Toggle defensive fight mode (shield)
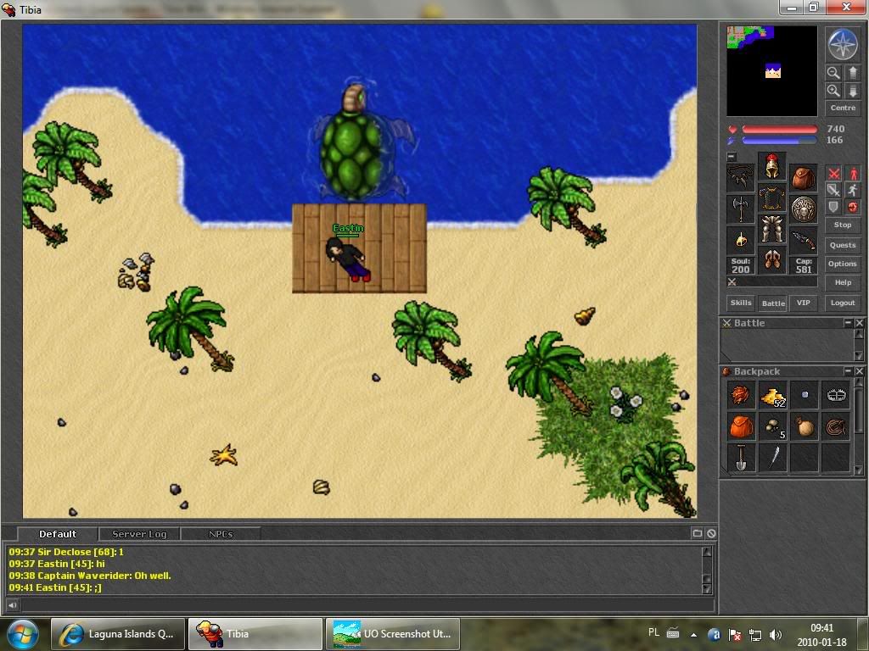869x651 pixels. 833,207
